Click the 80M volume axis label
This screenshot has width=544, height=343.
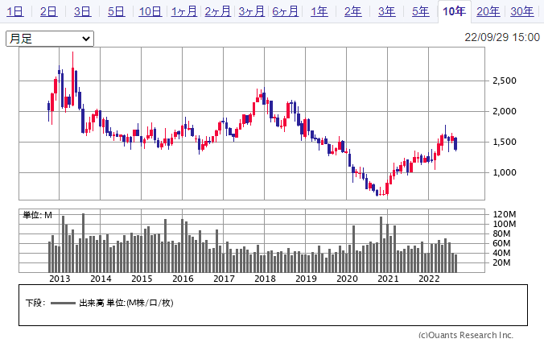[x=501, y=233]
